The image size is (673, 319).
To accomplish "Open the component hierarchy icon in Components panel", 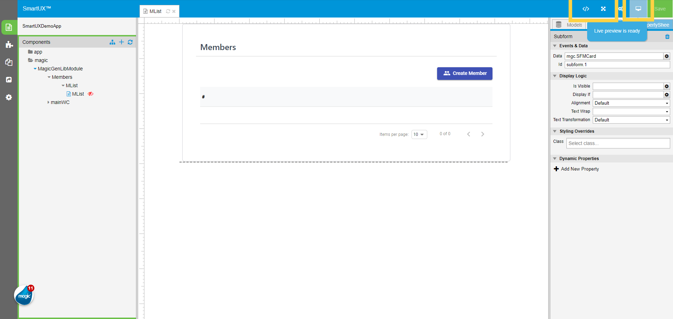I will [x=112, y=42].
